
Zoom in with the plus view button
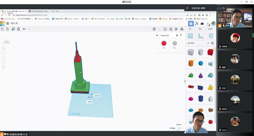pyautogui.click(x=3, y=58)
